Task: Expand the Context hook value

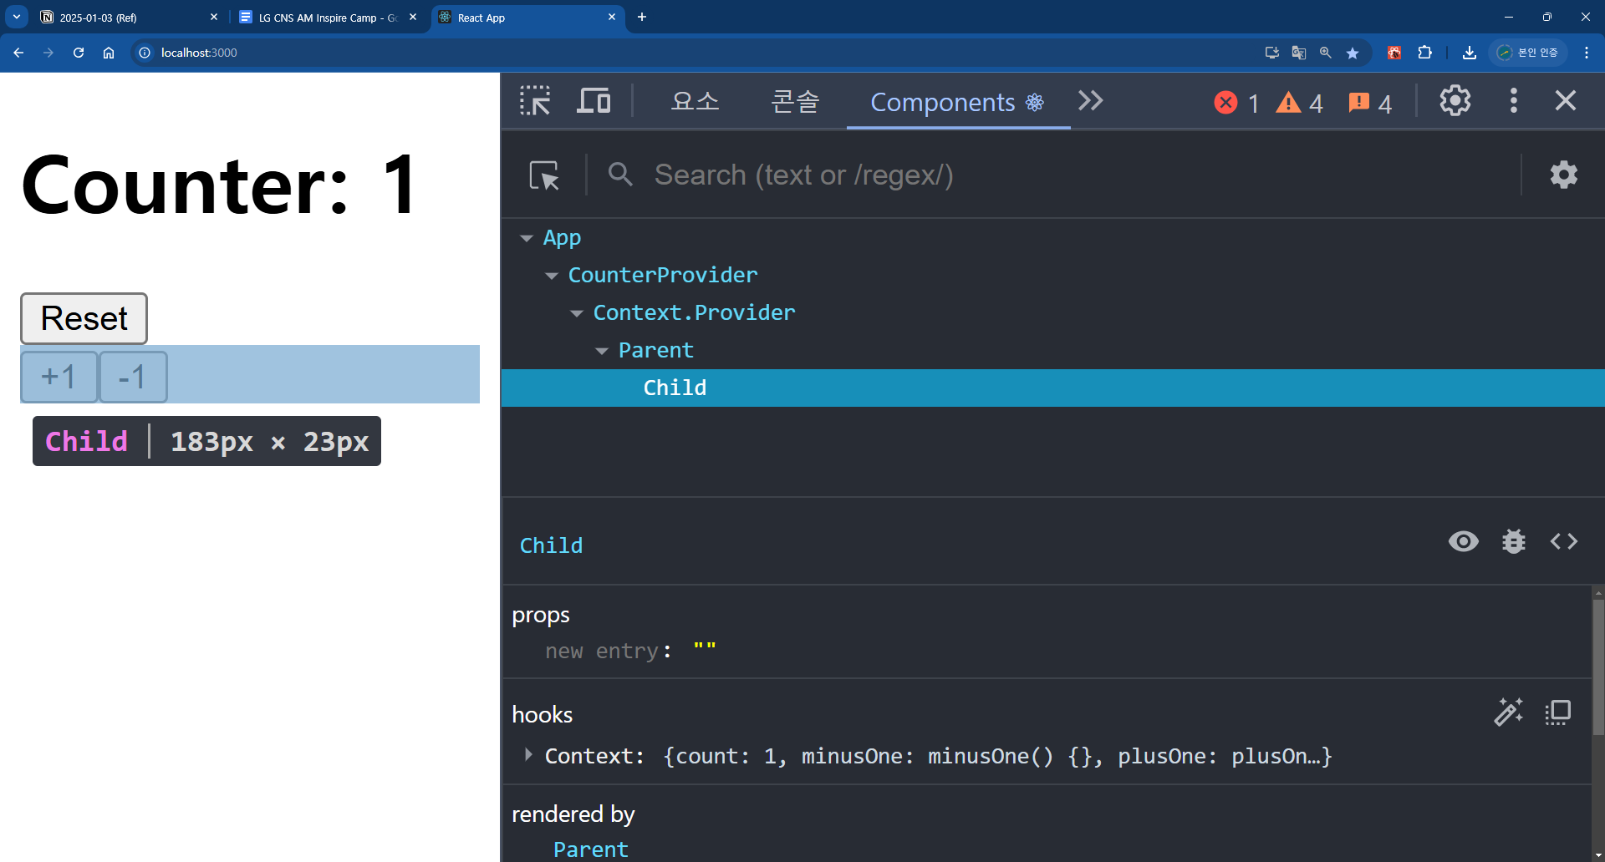Action: [x=528, y=755]
